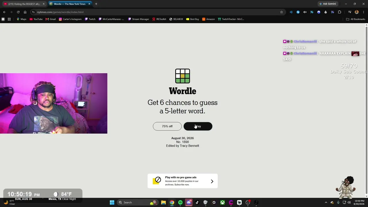Open the TwitchTracker bookmark
Screen dimensions: 368x207
coord(231,19)
